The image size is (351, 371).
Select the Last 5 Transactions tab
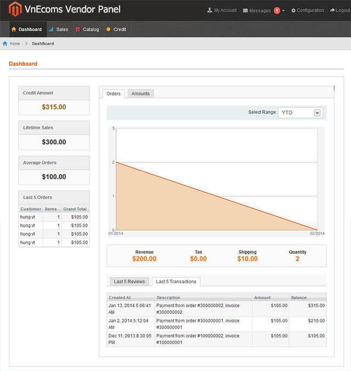(176, 282)
